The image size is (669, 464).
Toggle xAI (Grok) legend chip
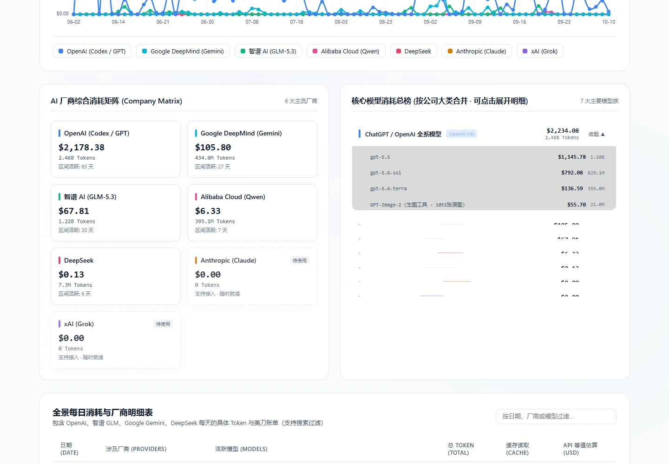(x=540, y=51)
